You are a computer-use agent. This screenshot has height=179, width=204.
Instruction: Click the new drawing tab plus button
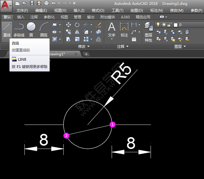coord(86,54)
